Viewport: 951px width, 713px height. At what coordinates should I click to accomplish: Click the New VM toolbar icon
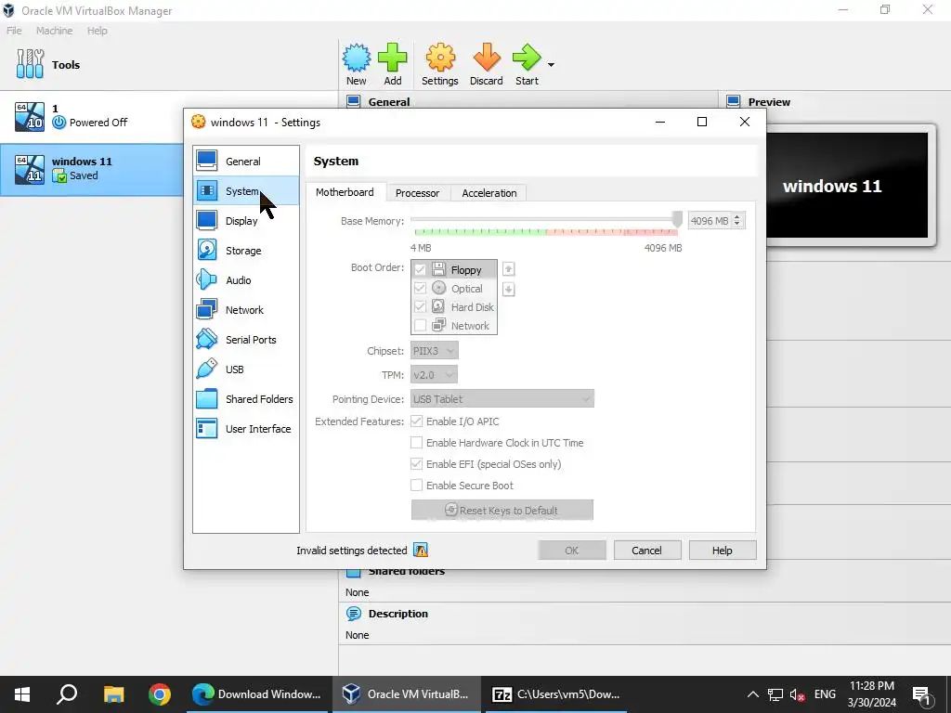click(x=357, y=58)
